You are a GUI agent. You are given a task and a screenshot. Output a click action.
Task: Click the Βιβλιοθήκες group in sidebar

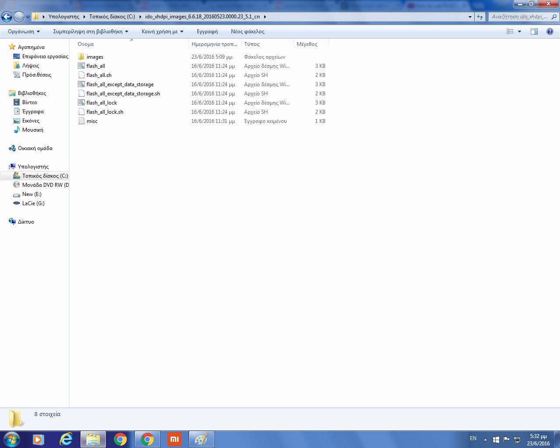coord(27,93)
